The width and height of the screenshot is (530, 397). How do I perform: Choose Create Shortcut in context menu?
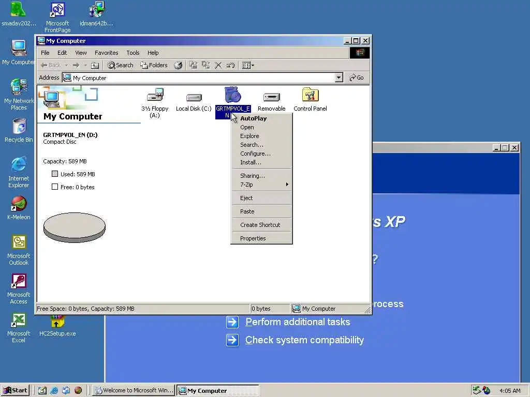tap(260, 225)
